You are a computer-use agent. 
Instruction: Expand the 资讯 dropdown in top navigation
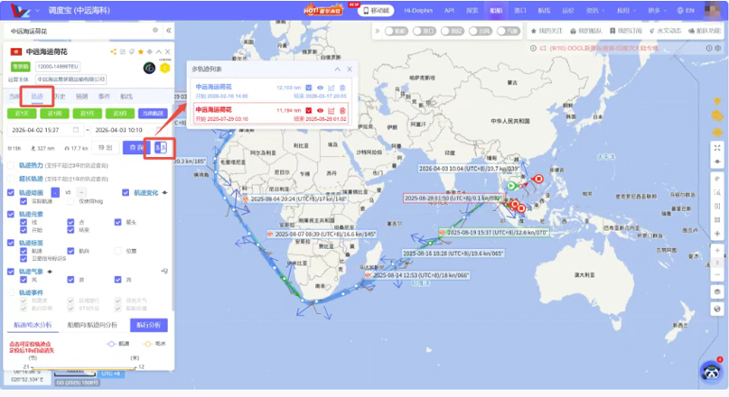pos(593,10)
